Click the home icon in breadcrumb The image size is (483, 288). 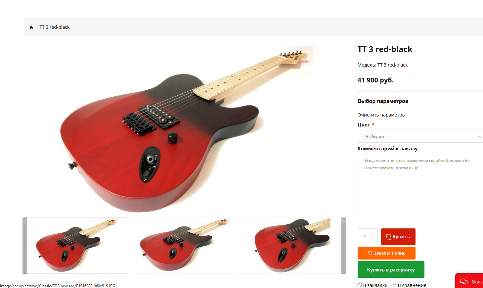31,27
